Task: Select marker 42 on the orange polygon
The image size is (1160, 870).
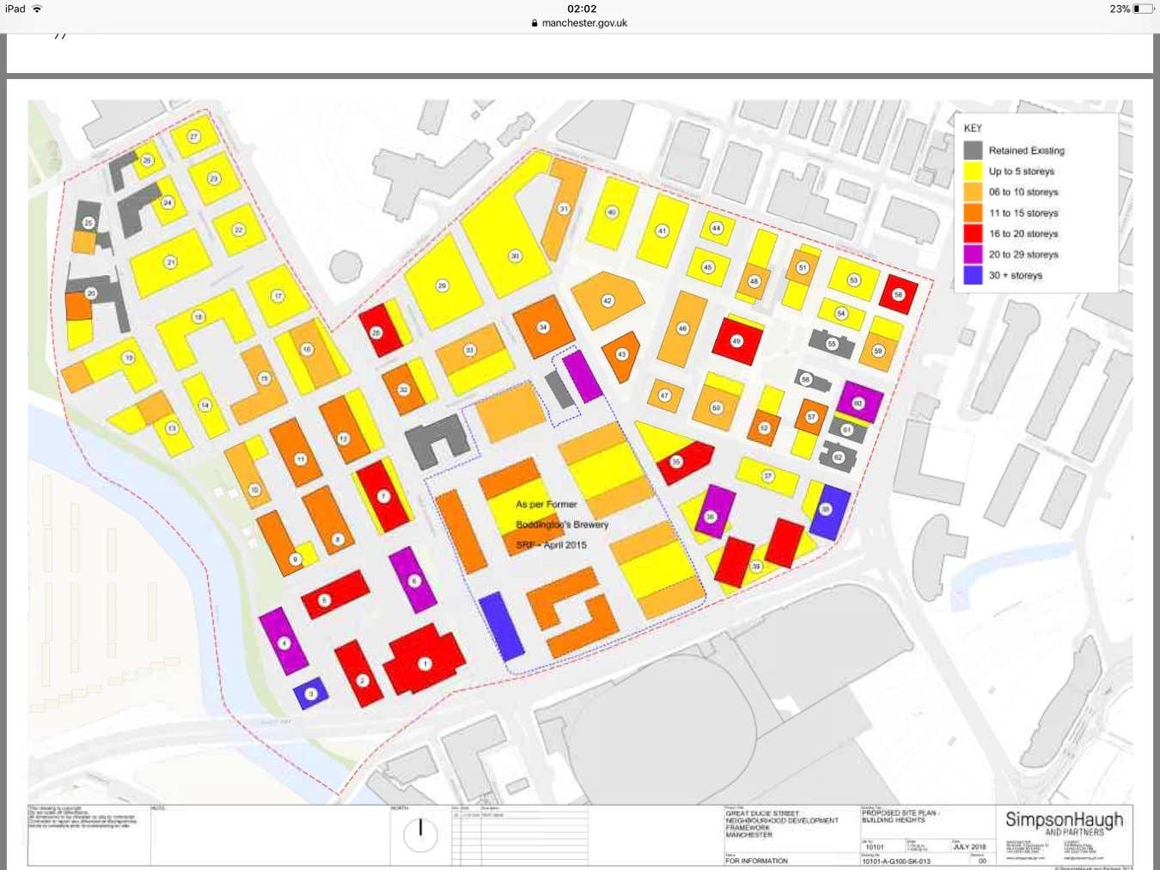Action: (607, 301)
